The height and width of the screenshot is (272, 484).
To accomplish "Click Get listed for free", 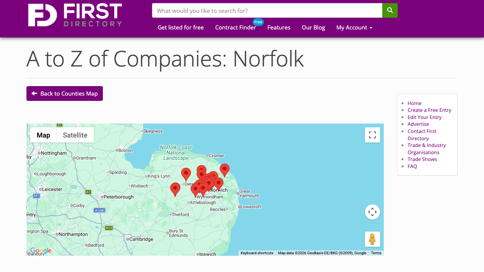I will click(180, 28).
